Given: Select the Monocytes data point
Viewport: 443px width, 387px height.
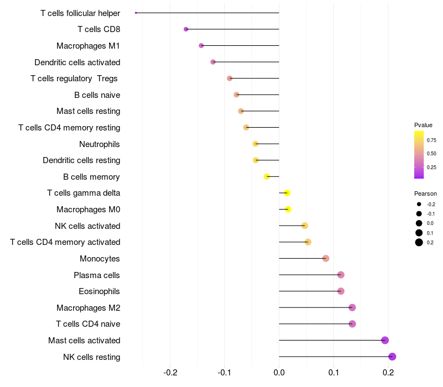Looking at the screenshot, I should pyautogui.click(x=326, y=258).
